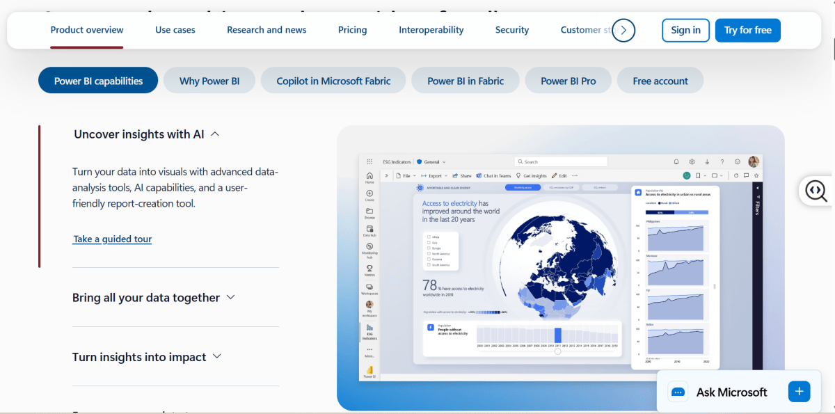Image resolution: width=835 pixels, height=414 pixels.
Task: Click the green refresh icon in report toolbar
Action: coord(687,175)
